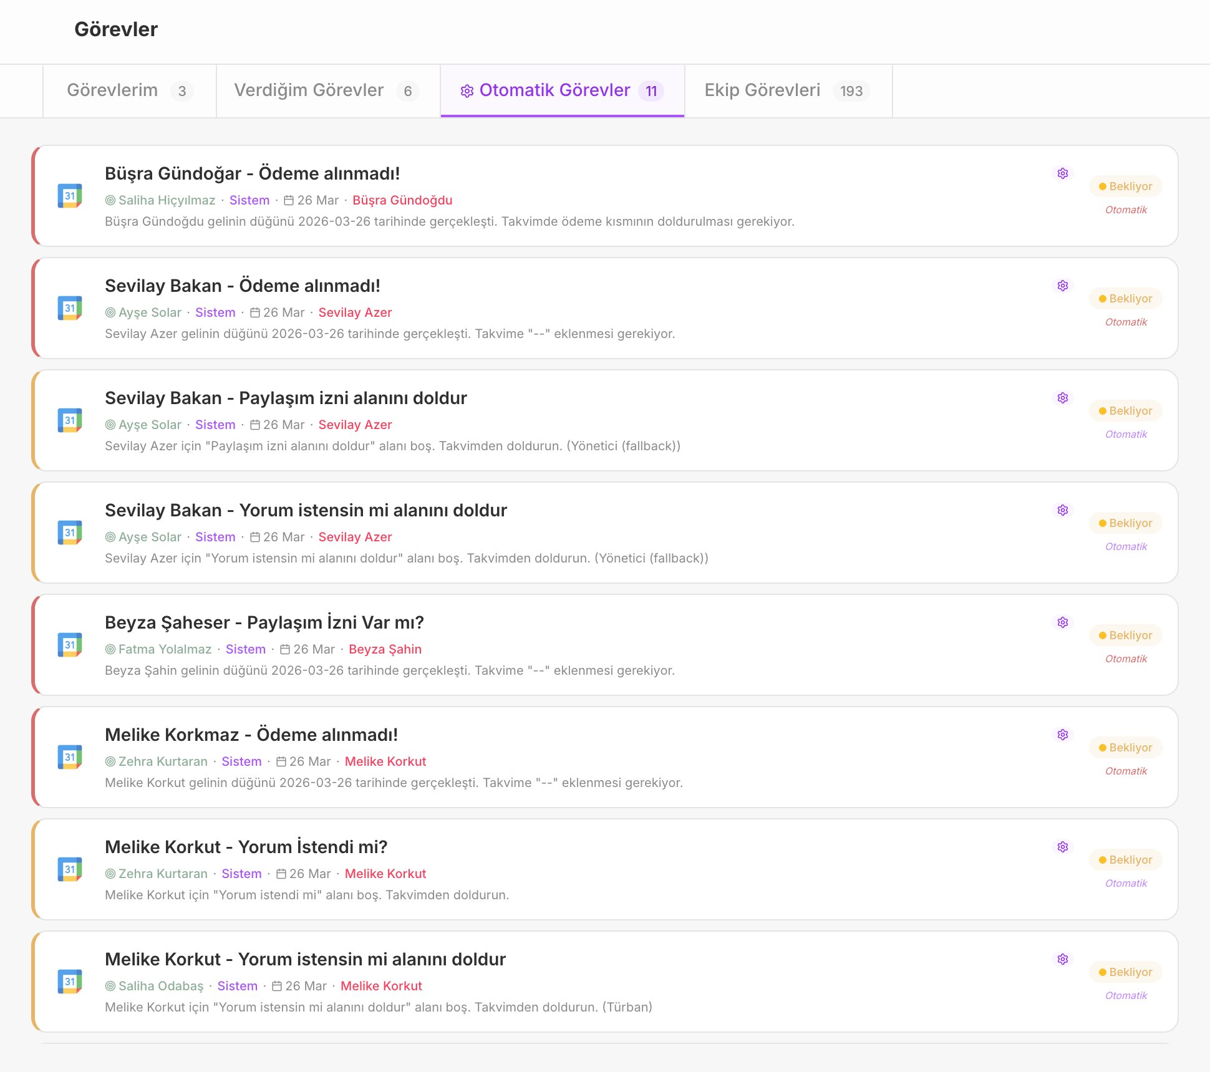Open the Beyza Şahin customer link
Screen dimensions: 1210x1072
[x=385, y=649]
